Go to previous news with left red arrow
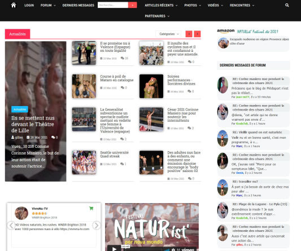 tap(189, 34)
